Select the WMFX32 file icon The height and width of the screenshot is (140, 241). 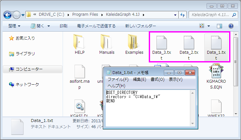point(216,106)
